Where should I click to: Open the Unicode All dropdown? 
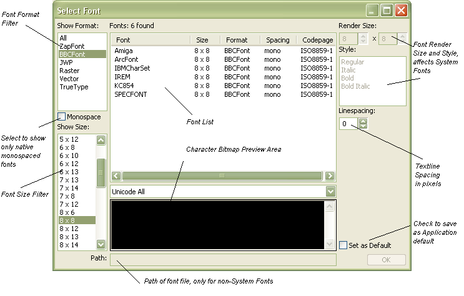pyautogui.click(x=330, y=192)
